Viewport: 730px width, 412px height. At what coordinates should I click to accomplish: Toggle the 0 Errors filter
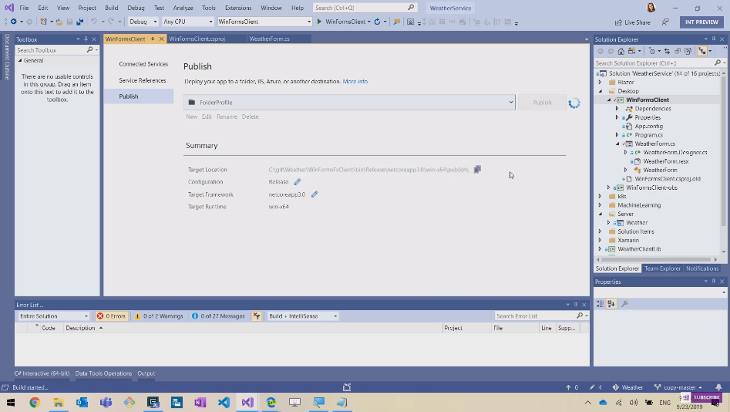tap(112, 316)
